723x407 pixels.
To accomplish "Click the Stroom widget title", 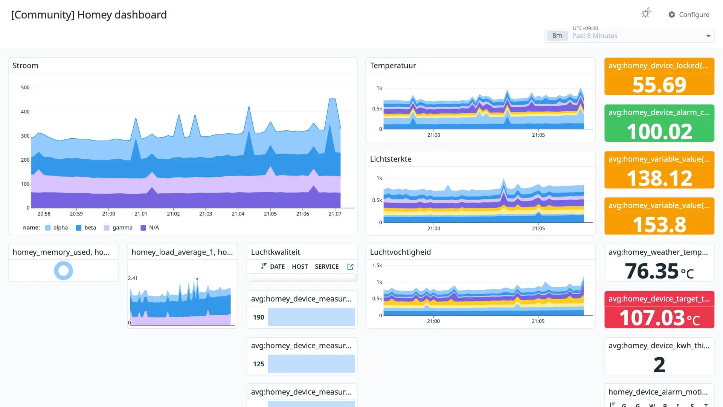I will pos(25,66).
